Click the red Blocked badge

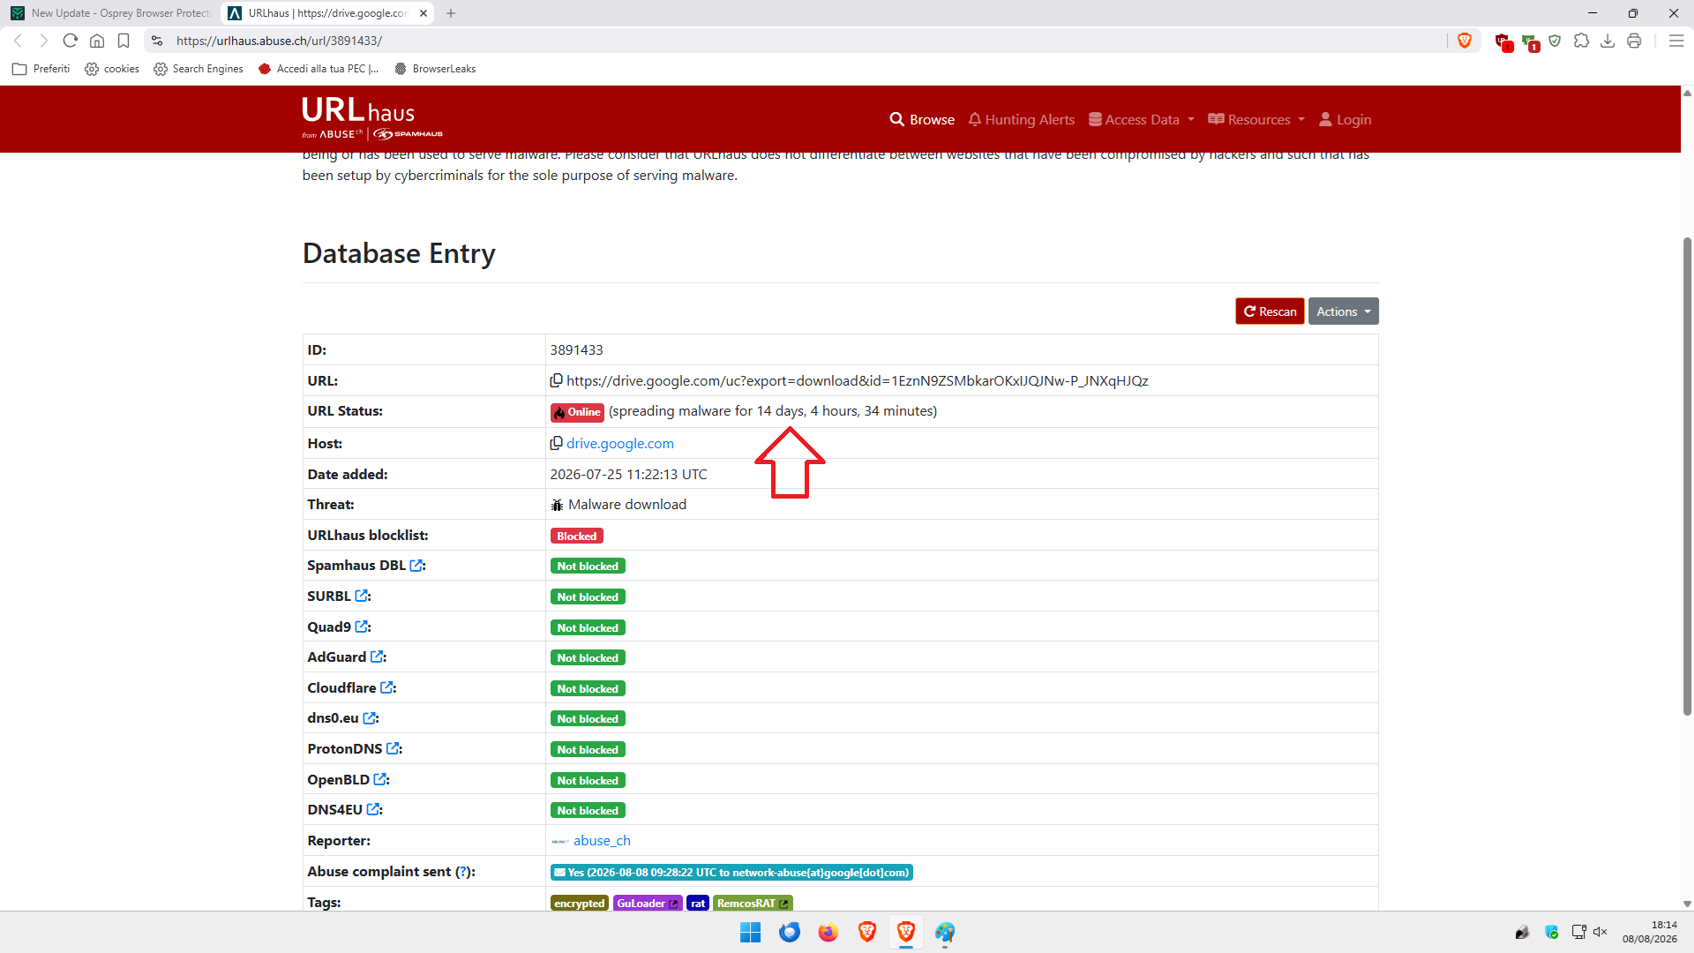577,536
